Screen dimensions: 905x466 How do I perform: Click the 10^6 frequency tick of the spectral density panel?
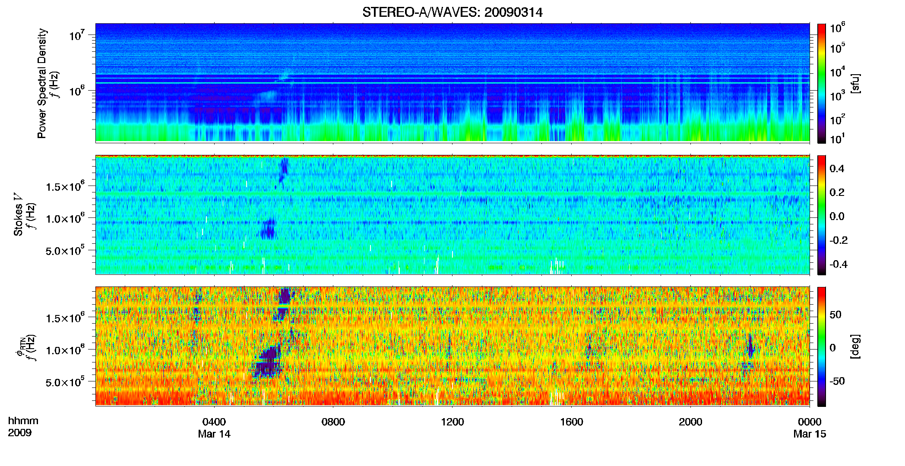(x=77, y=91)
